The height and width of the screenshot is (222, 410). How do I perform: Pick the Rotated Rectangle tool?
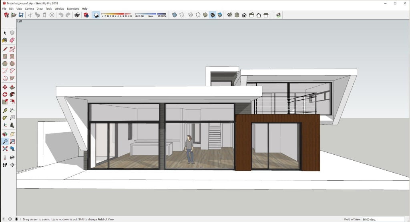pyautogui.click(x=12, y=56)
